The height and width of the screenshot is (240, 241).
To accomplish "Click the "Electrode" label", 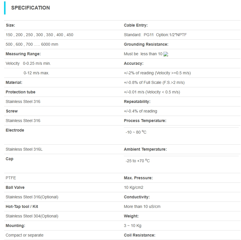I will point(15,130).
